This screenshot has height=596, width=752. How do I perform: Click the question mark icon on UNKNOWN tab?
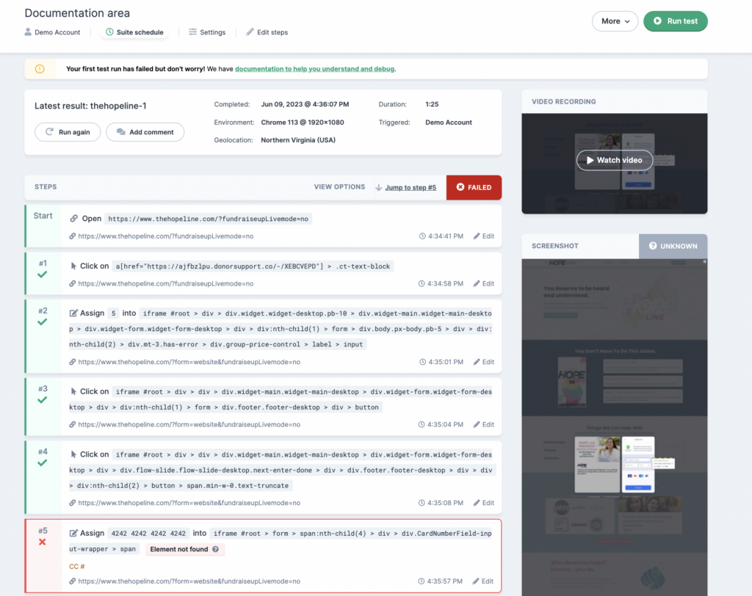tap(653, 245)
